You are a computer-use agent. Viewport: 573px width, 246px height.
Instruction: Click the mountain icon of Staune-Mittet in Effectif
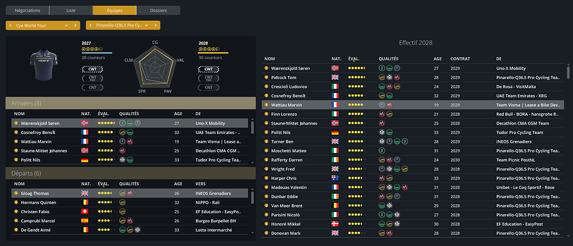[x=382, y=123]
